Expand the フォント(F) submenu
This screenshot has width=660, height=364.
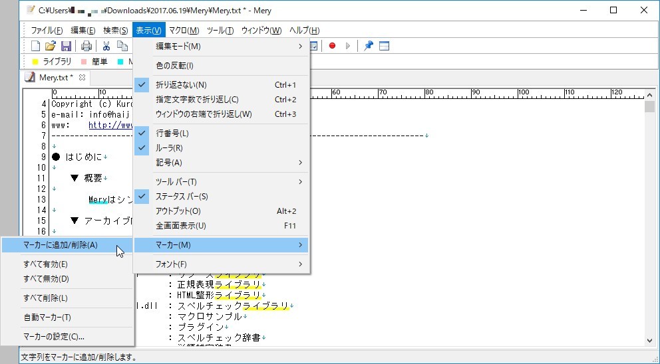221,264
